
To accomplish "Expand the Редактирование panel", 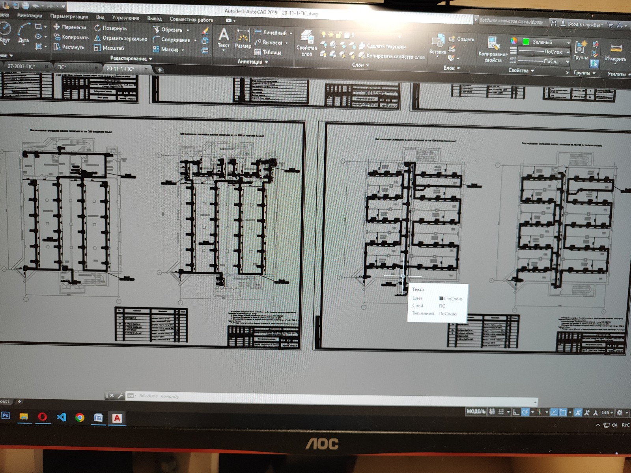I will point(131,58).
